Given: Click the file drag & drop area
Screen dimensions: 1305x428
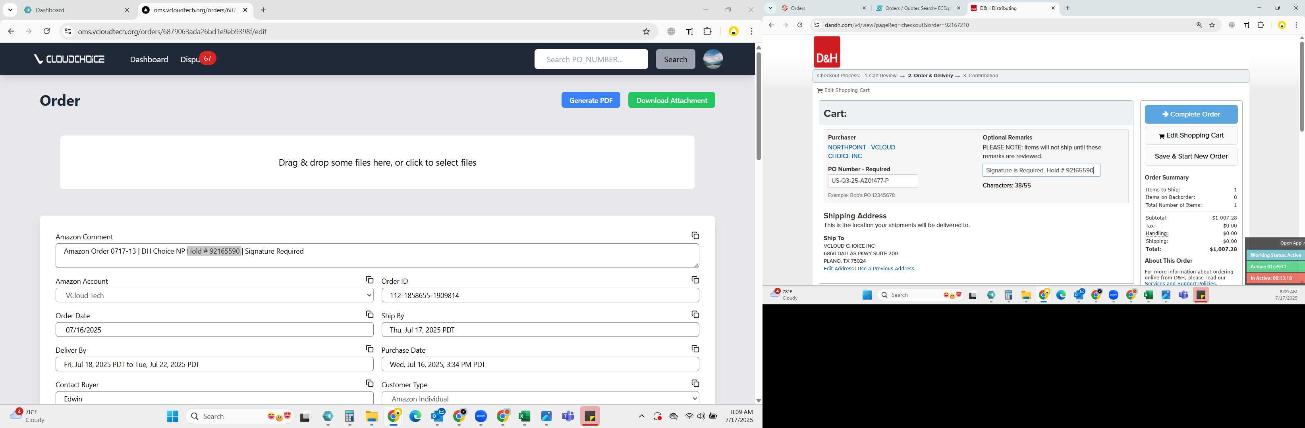Looking at the screenshot, I should (377, 162).
